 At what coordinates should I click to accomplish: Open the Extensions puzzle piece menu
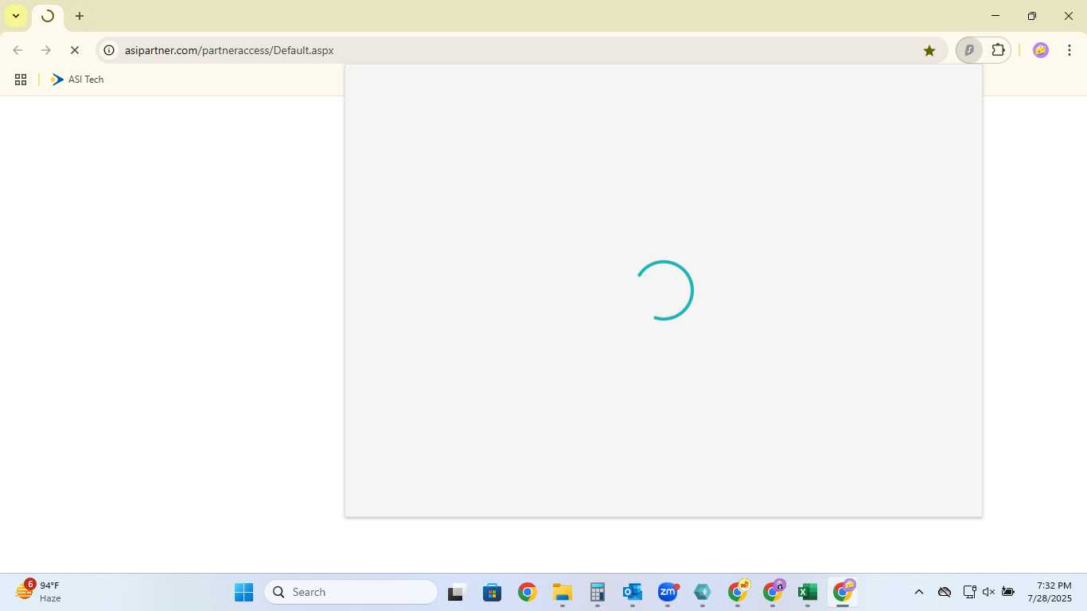[998, 50]
